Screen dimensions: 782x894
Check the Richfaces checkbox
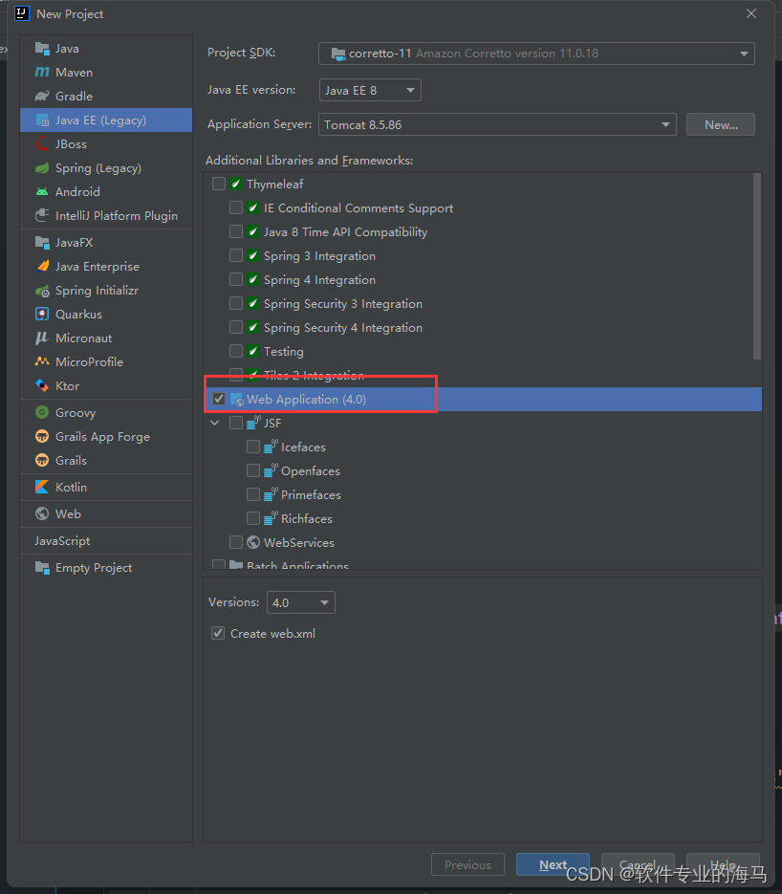pos(253,518)
